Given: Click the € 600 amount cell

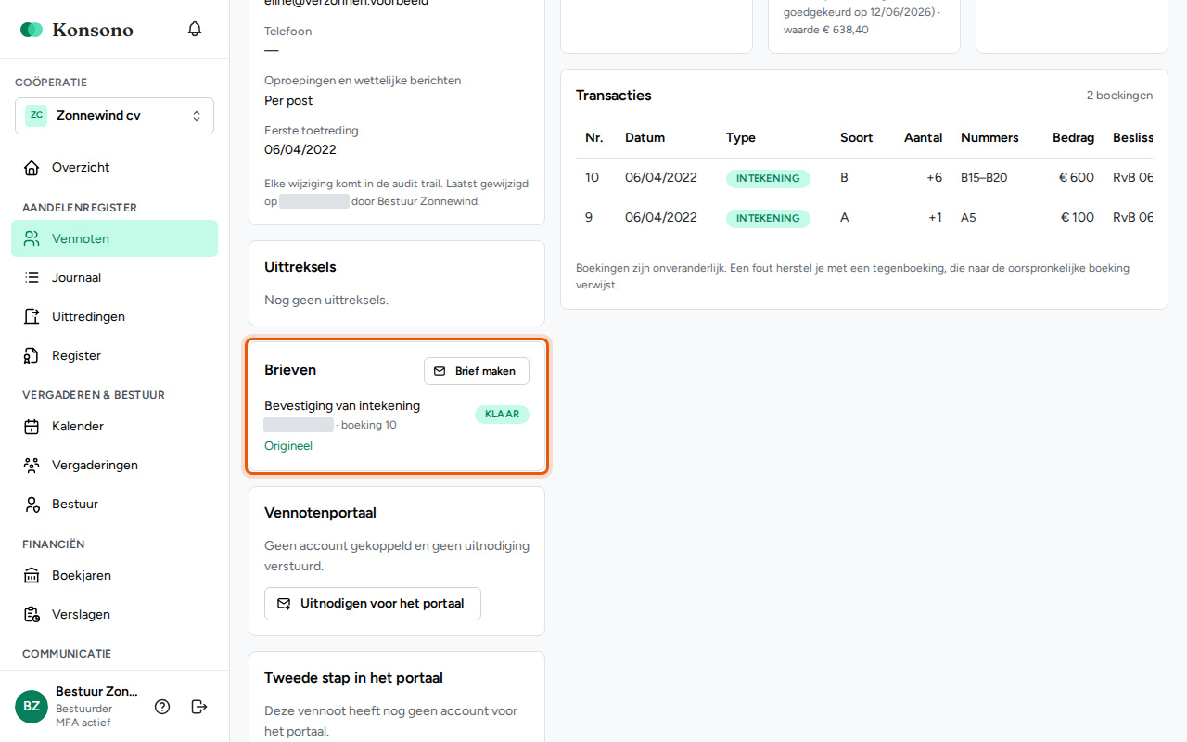Looking at the screenshot, I should coord(1077,178).
